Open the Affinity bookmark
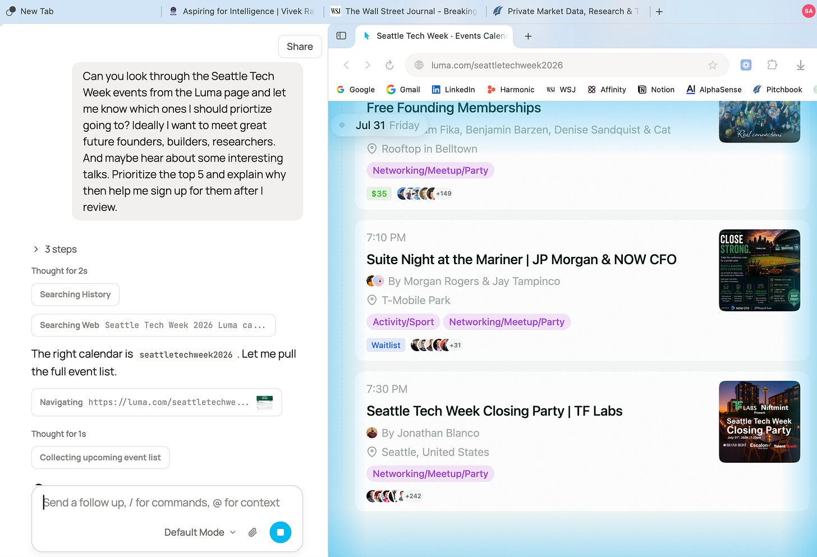This screenshot has height=557, width=817. tap(607, 90)
